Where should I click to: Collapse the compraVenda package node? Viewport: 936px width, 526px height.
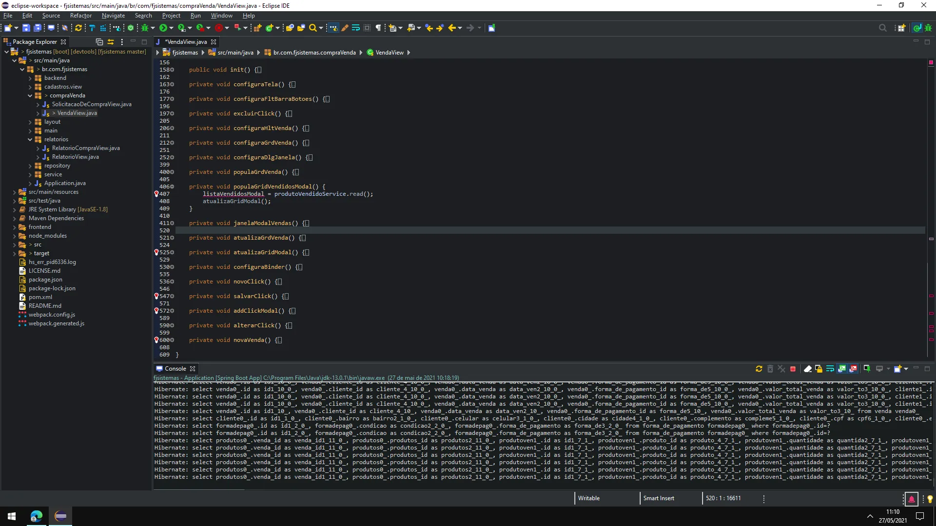(30, 96)
